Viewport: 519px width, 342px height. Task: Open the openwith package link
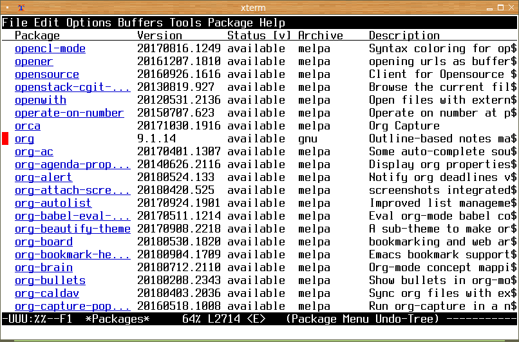(x=41, y=100)
